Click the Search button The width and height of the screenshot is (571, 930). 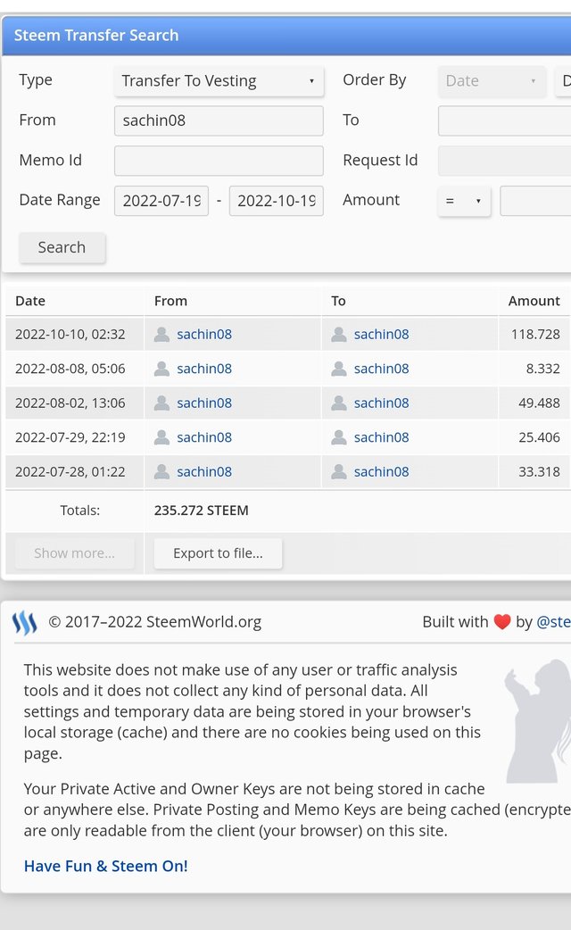click(x=62, y=247)
